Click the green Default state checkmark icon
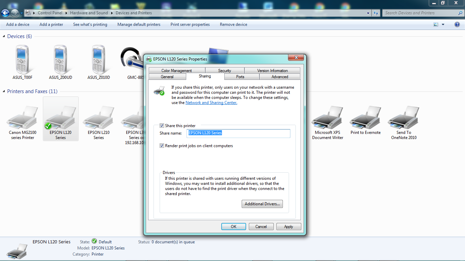 click(94, 242)
